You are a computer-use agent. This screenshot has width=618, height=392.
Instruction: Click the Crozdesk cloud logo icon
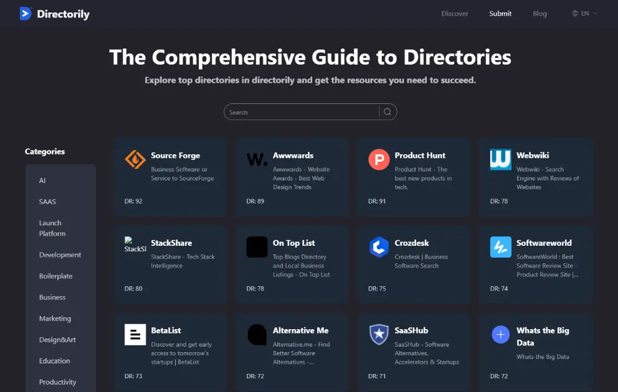[x=379, y=247]
